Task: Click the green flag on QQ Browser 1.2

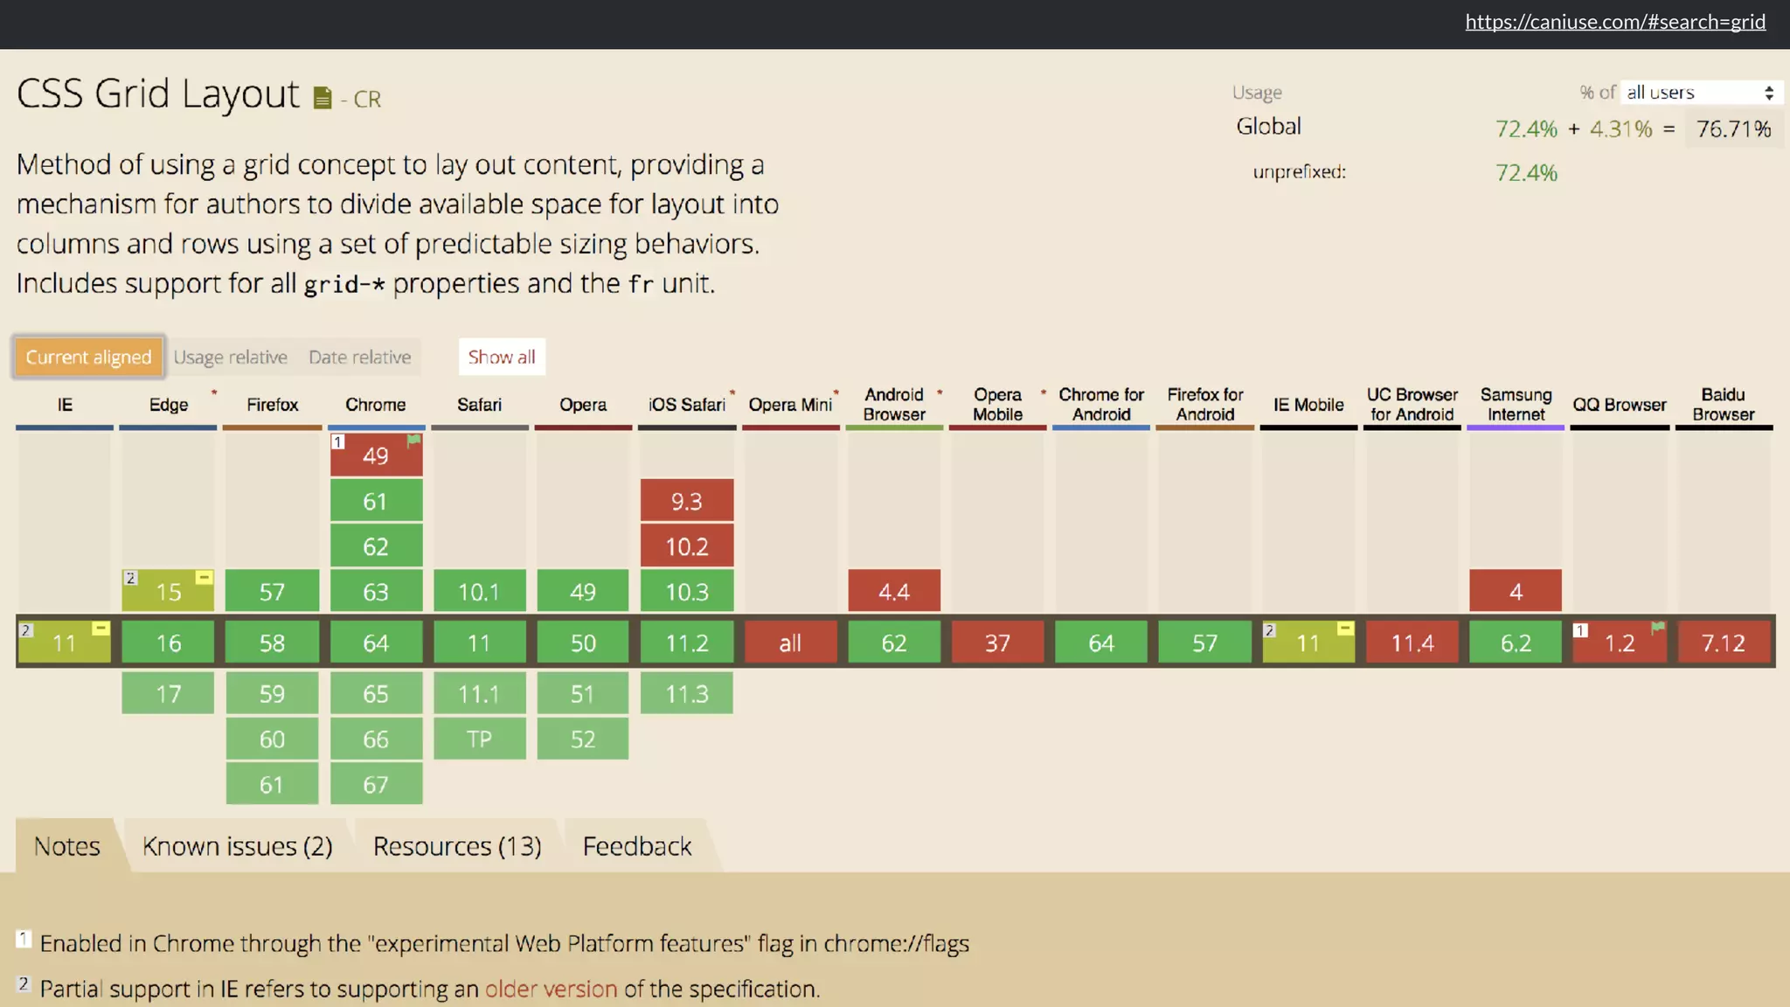Action: coord(1657,628)
